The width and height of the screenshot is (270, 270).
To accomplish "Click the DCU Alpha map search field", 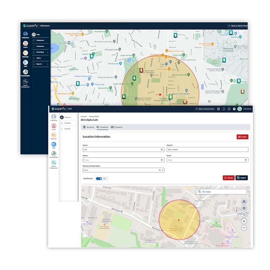I will pos(222,192).
